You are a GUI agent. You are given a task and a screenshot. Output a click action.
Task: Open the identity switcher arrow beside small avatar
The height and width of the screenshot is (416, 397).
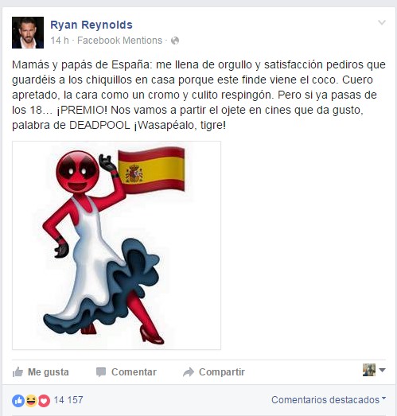[x=382, y=370]
